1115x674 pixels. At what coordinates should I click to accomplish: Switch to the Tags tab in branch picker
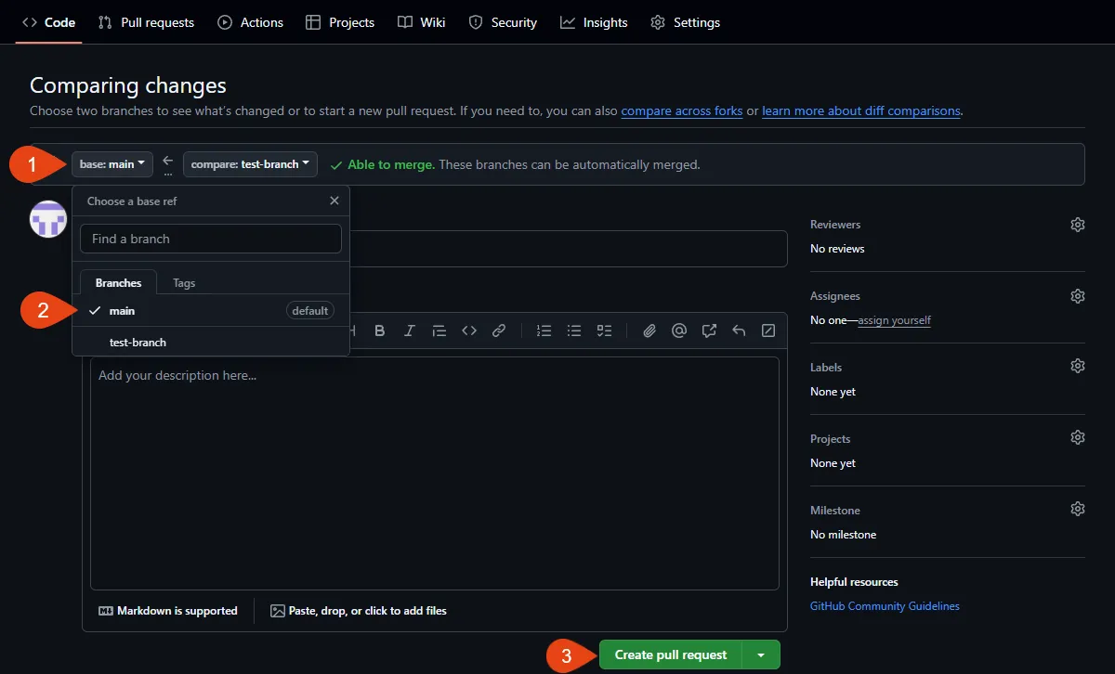pos(183,282)
